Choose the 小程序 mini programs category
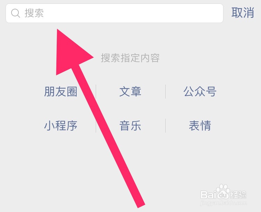Image resolution: width=261 pixels, height=212 pixels. click(x=61, y=126)
